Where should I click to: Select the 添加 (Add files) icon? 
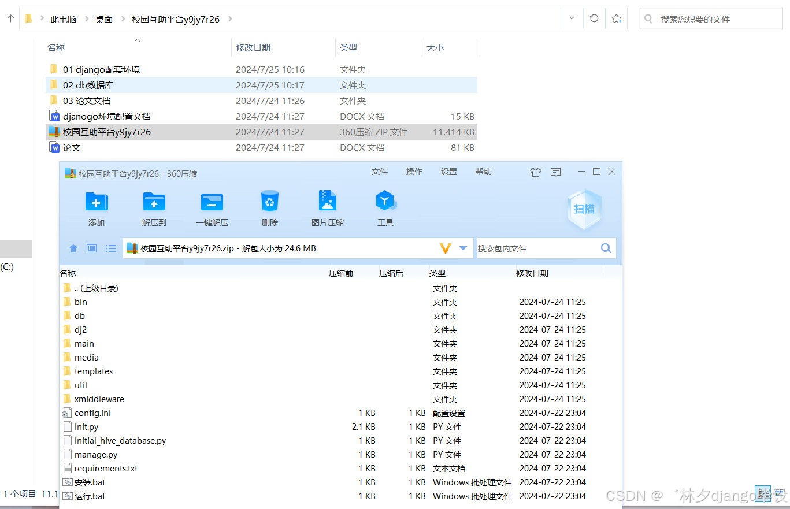pyautogui.click(x=96, y=208)
